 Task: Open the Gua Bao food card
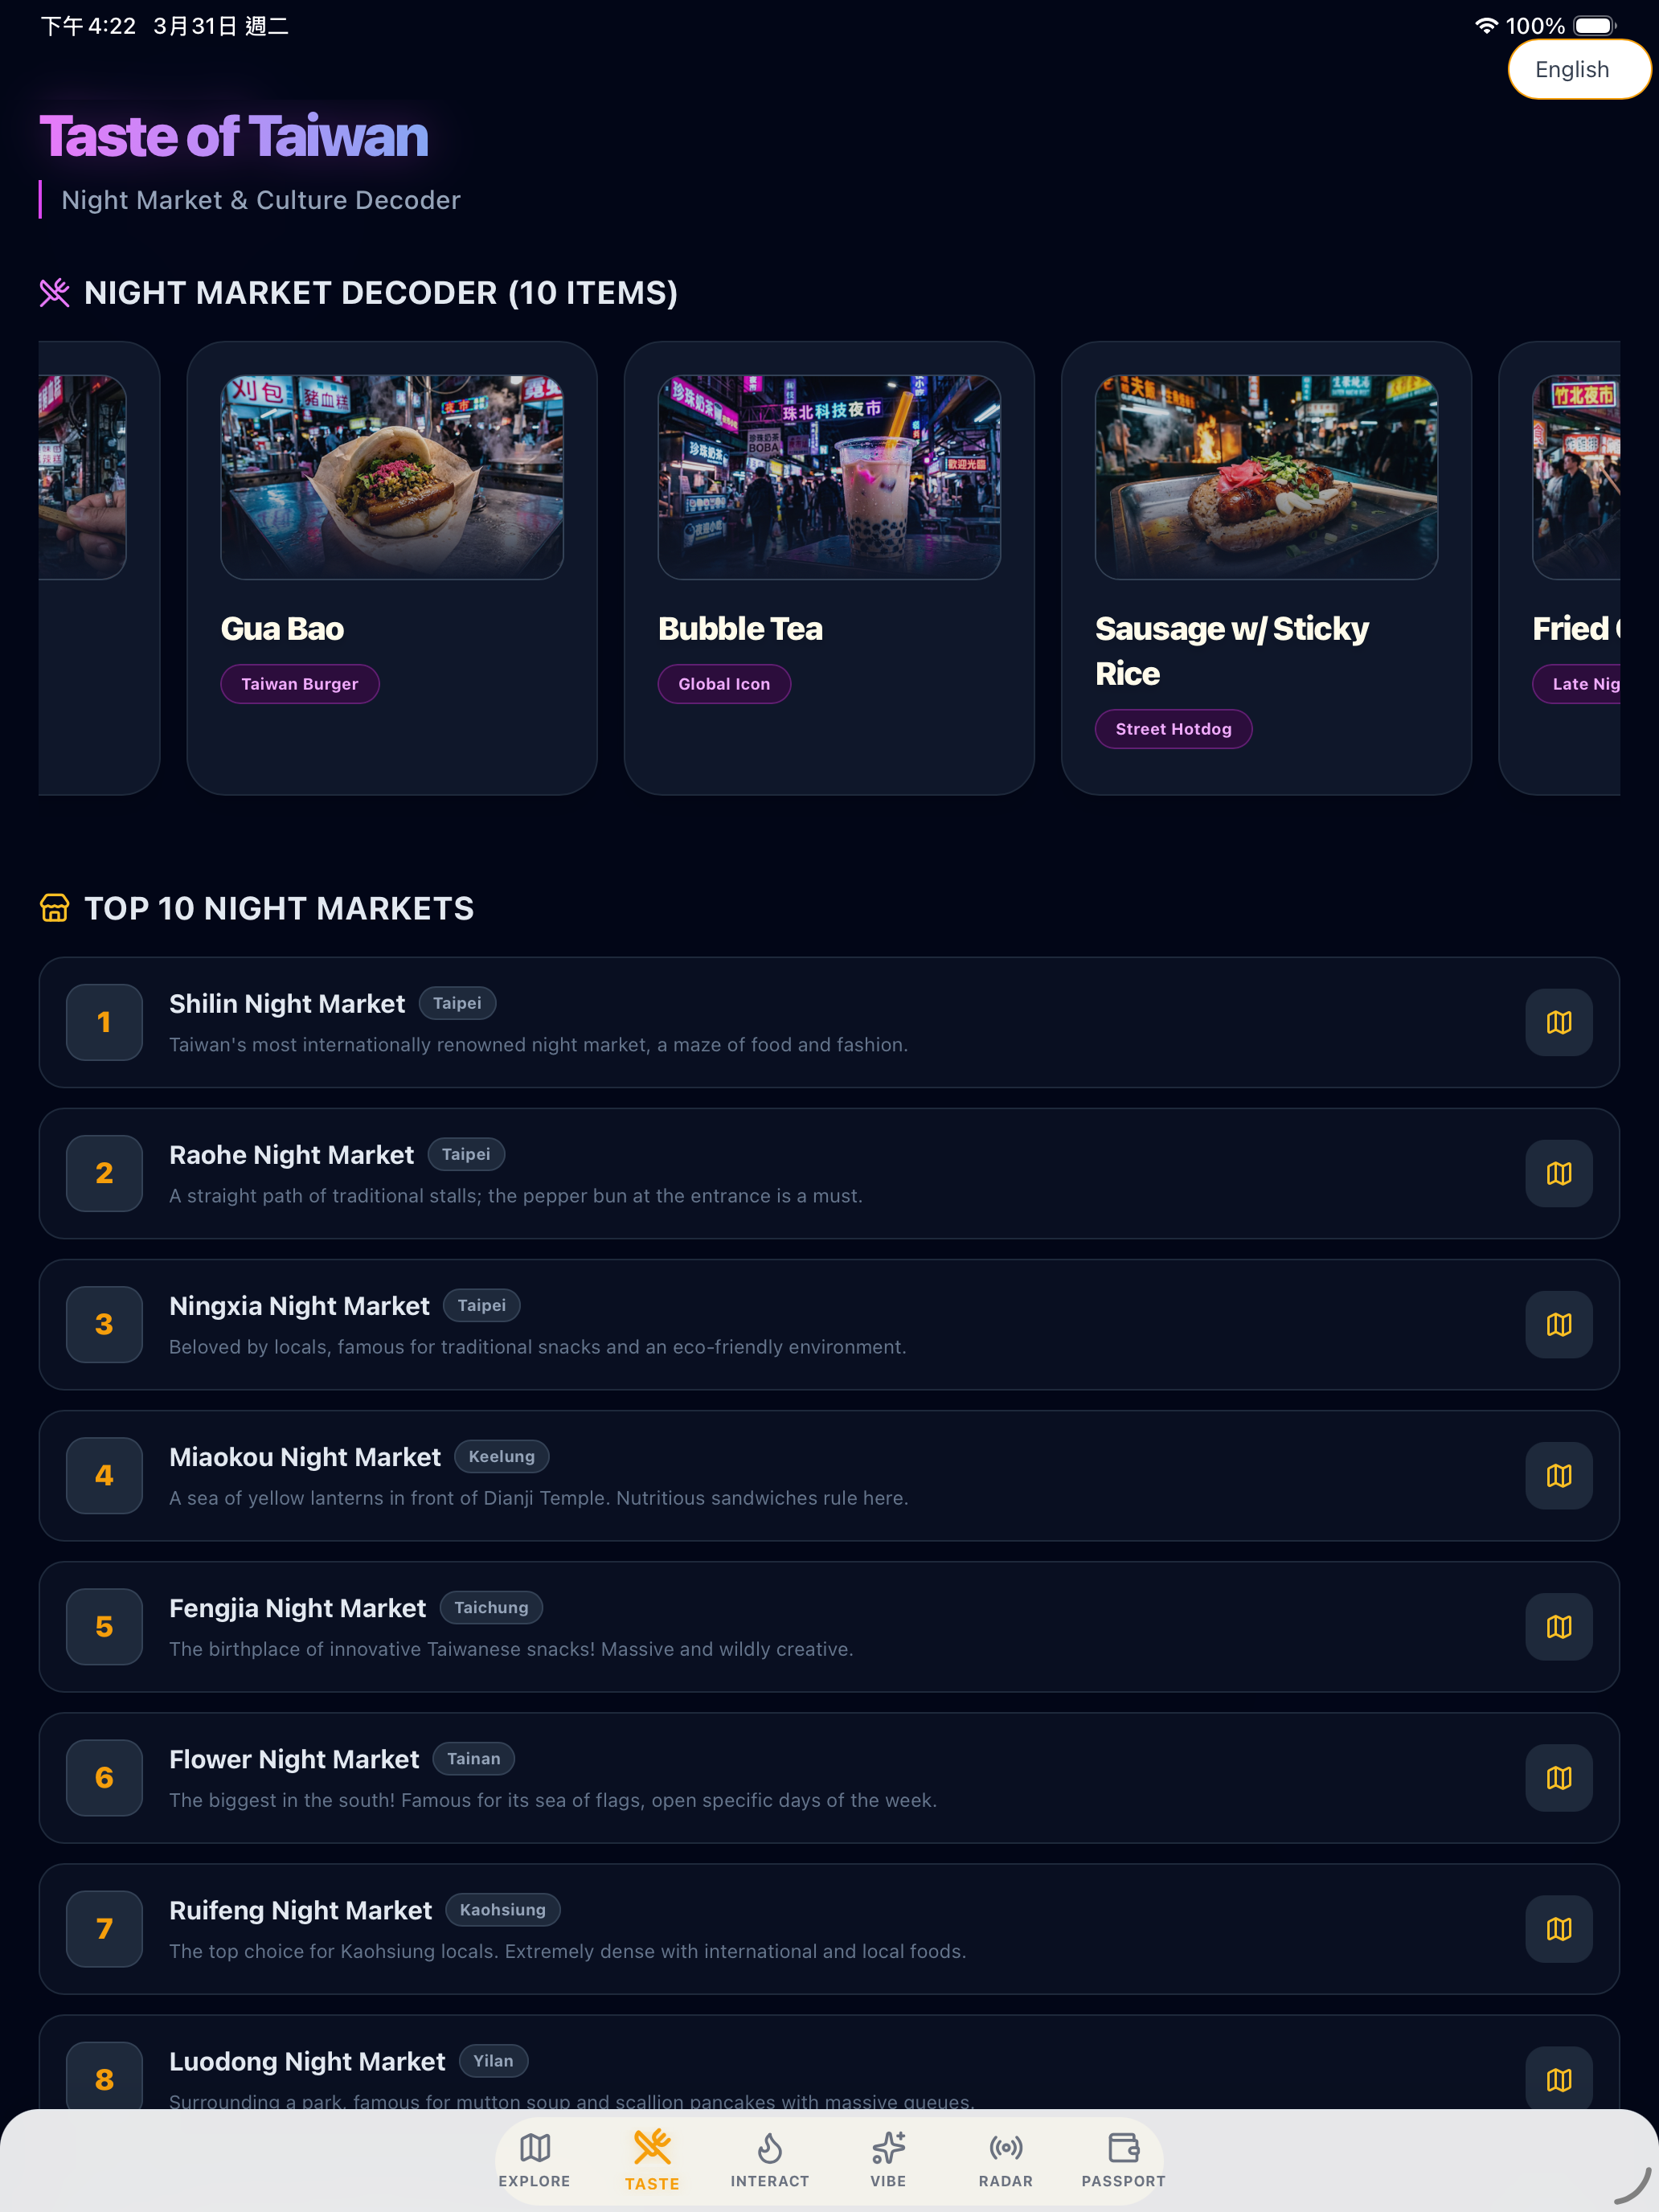pyautogui.click(x=392, y=568)
